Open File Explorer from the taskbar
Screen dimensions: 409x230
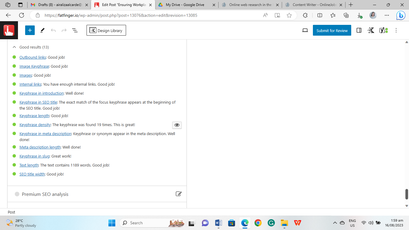tap(284, 223)
